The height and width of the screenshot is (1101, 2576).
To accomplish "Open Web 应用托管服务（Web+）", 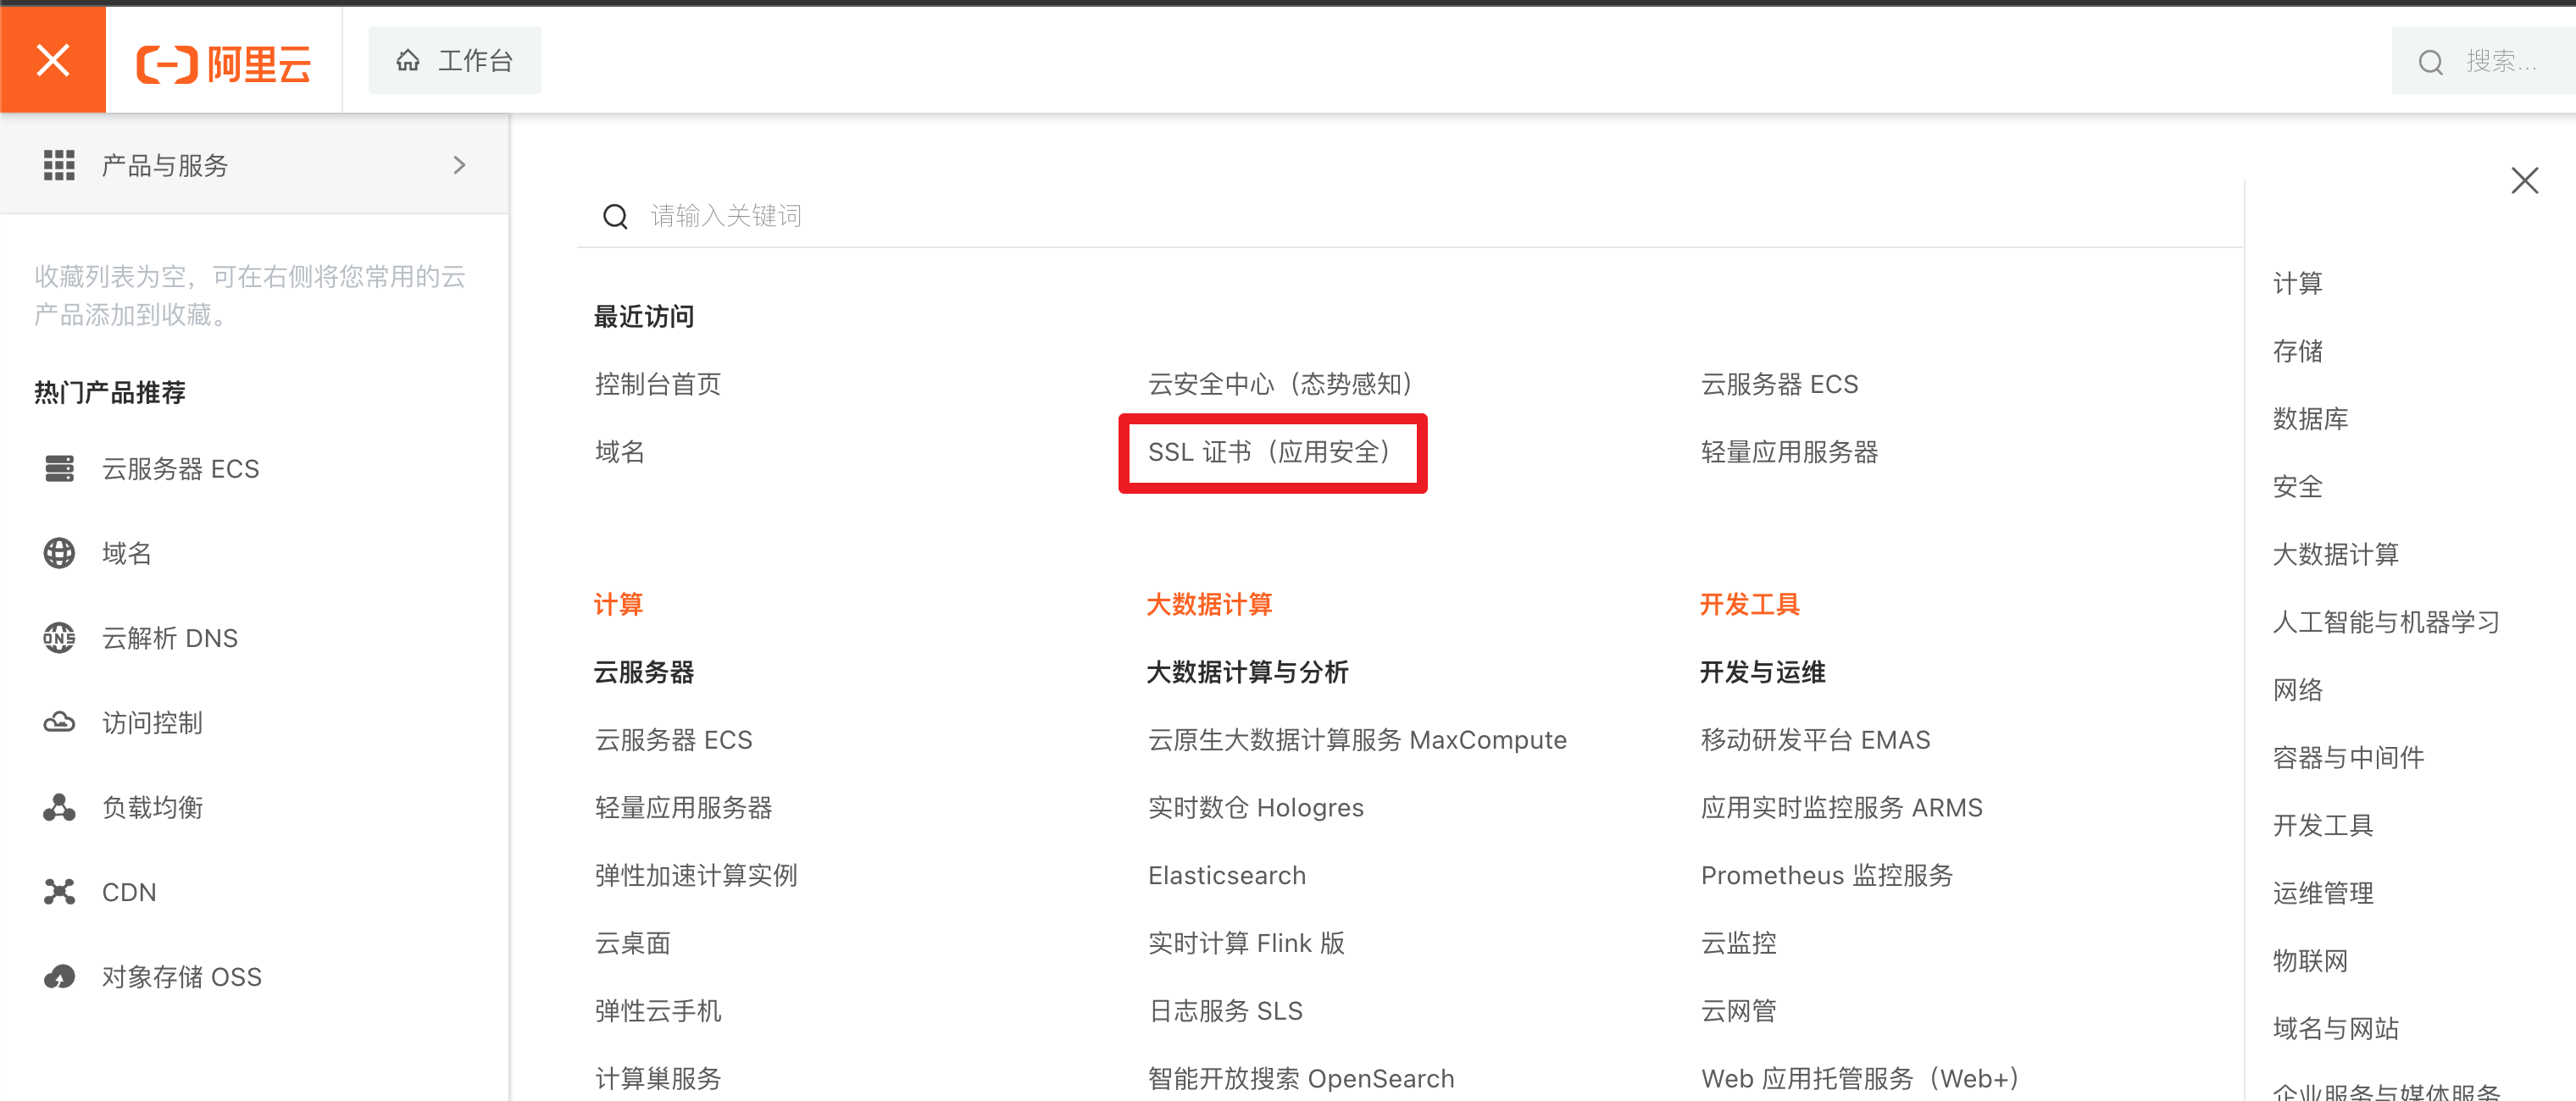I will 1860,1079.
